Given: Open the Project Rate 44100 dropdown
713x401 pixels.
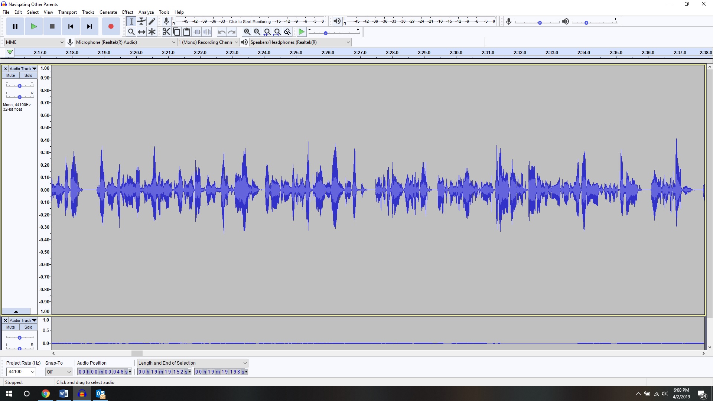Looking at the screenshot, I should click(21, 372).
